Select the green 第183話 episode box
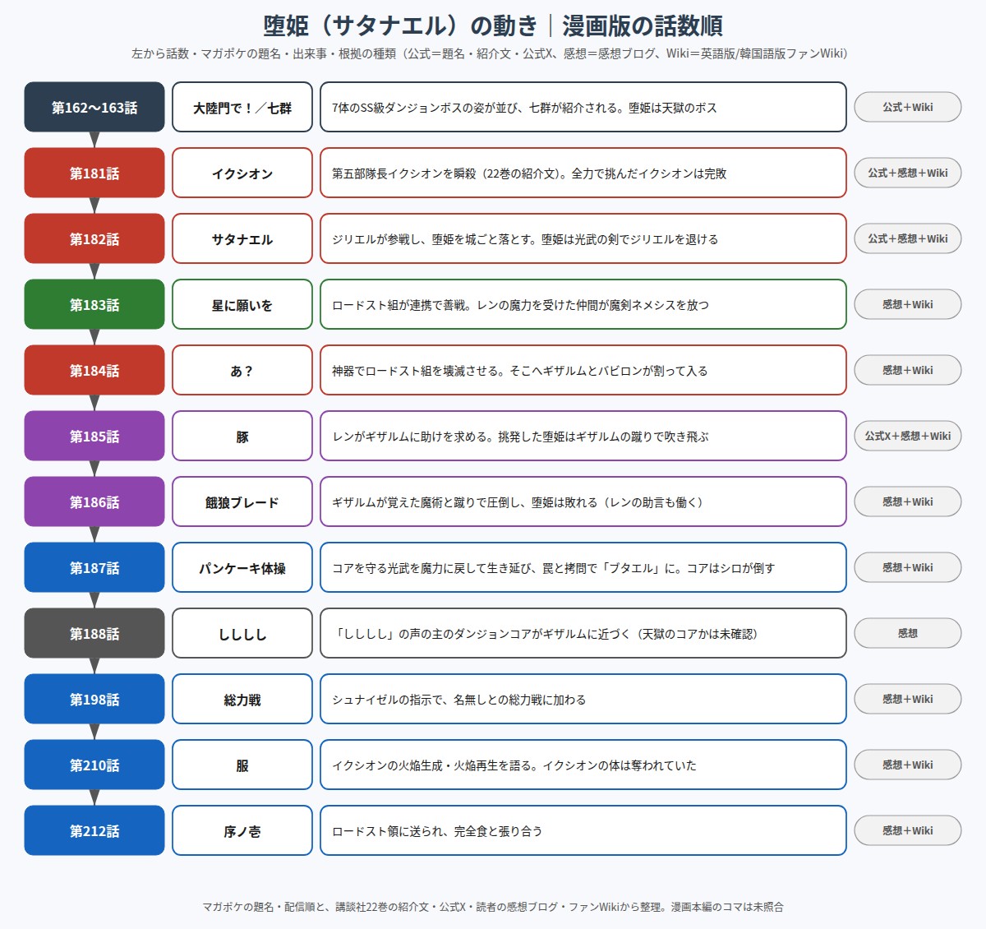Image resolution: width=986 pixels, height=929 pixels. (x=94, y=304)
